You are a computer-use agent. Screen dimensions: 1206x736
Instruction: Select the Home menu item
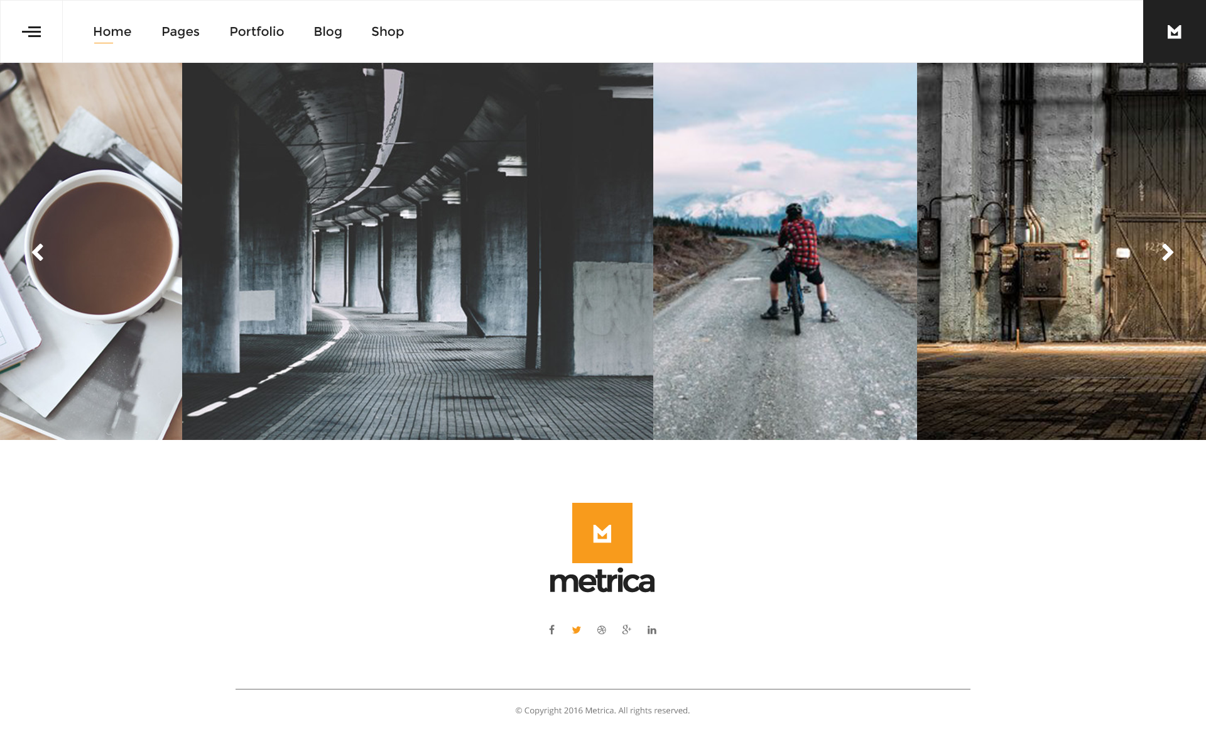click(112, 31)
